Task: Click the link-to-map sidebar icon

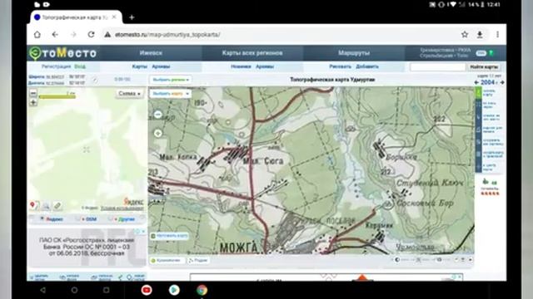Action: coord(478,117)
